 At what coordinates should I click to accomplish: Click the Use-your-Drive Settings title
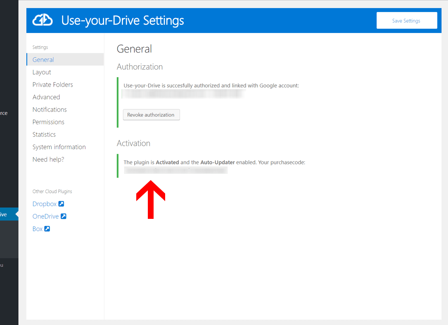[123, 21]
